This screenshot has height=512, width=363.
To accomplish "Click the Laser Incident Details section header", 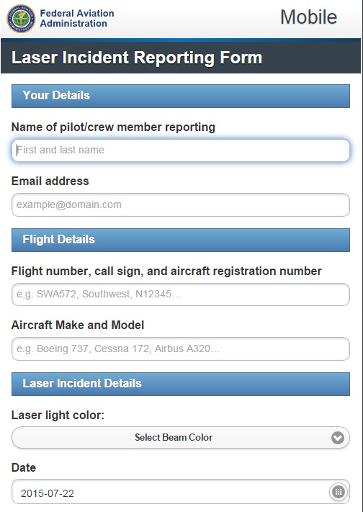I will point(181,384).
